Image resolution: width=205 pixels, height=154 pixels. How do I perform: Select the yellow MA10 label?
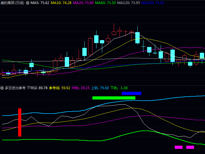tap(61, 3)
